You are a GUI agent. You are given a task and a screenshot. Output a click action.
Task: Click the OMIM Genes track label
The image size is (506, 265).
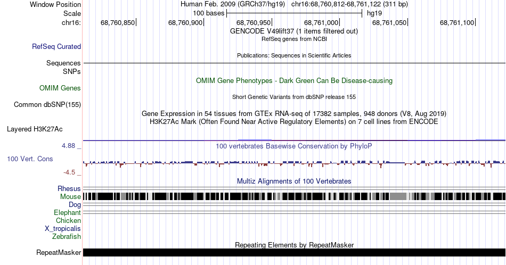60,88
